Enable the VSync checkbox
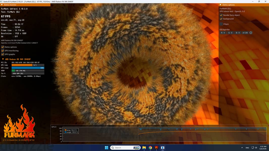This screenshot has width=269, height=151. (221, 24)
